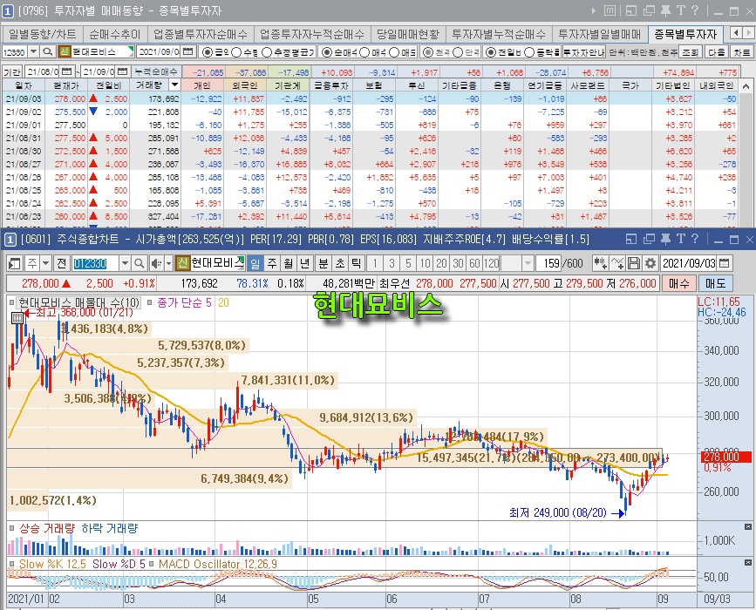Select the 분 minute period button

tap(323, 263)
